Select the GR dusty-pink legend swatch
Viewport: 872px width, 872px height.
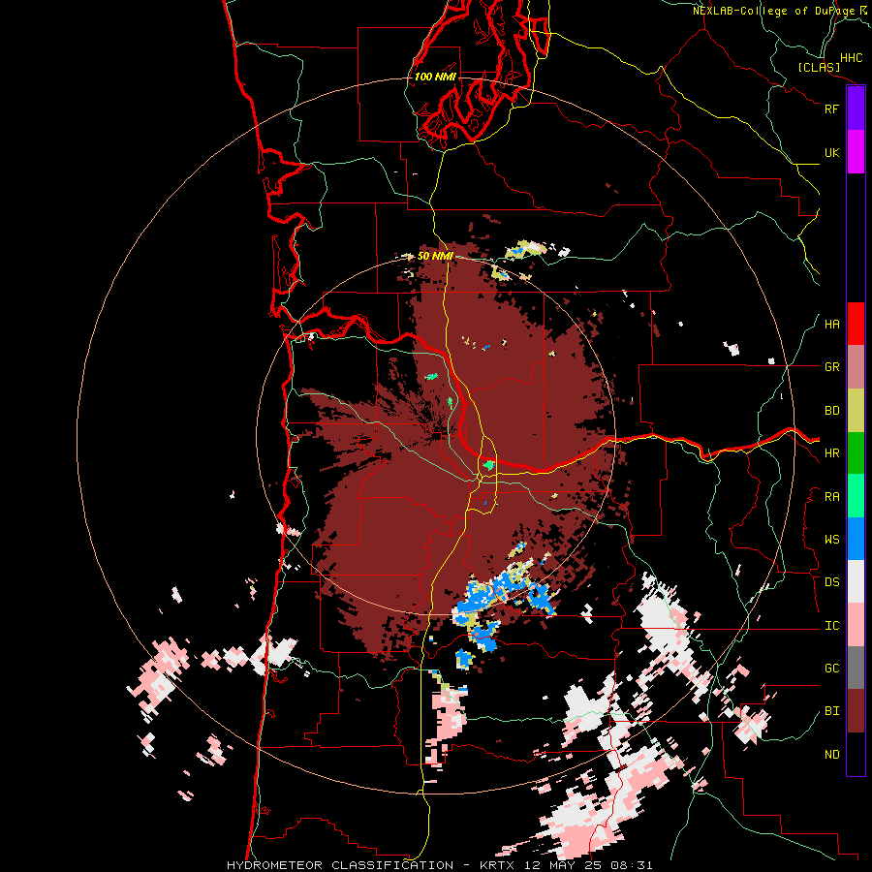click(x=856, y=367)
